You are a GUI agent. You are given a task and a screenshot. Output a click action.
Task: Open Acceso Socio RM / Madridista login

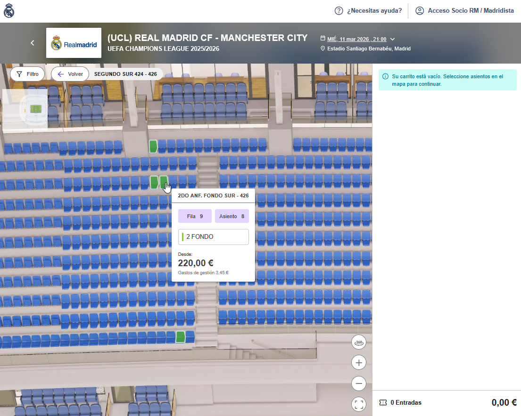tap(464, 11)
